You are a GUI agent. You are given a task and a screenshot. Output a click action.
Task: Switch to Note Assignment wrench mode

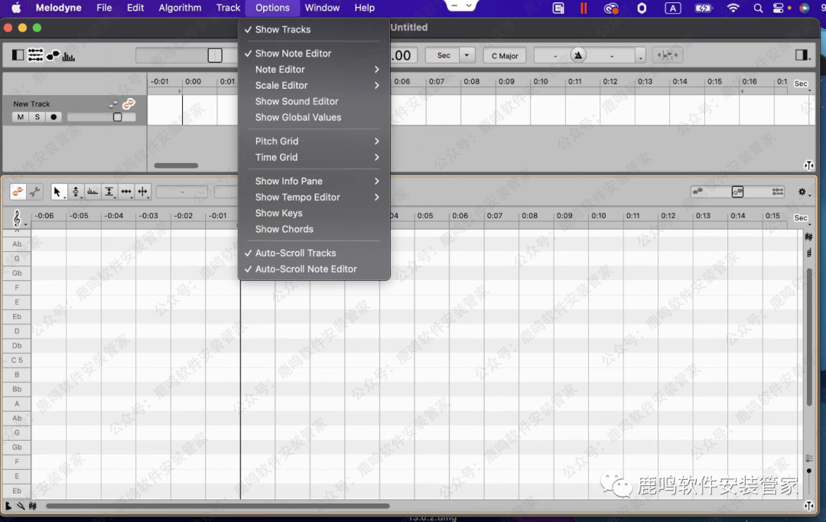[35, 192]
